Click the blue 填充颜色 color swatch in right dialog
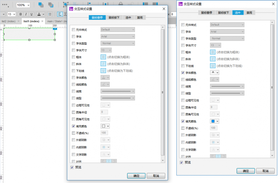This screenshot has height=183, width=280. [x=213, y=121]
